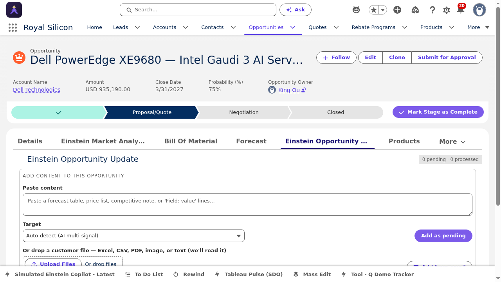Expand the Accounts nav chevron
The height and width of the screenshot is (282, 501).
[186, 27]
